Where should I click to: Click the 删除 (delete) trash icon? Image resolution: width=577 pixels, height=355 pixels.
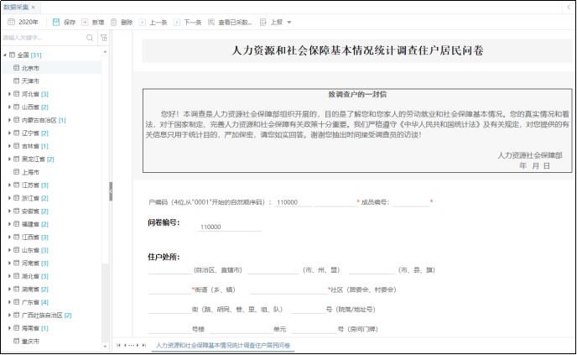pyautogui.click(x=113, y=22)
